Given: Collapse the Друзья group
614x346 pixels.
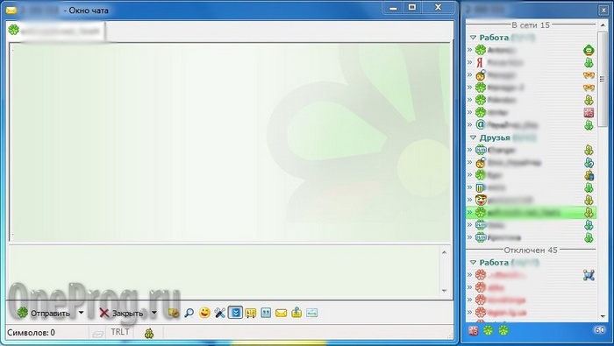Looking at the screenshot, I should [473, 138].
